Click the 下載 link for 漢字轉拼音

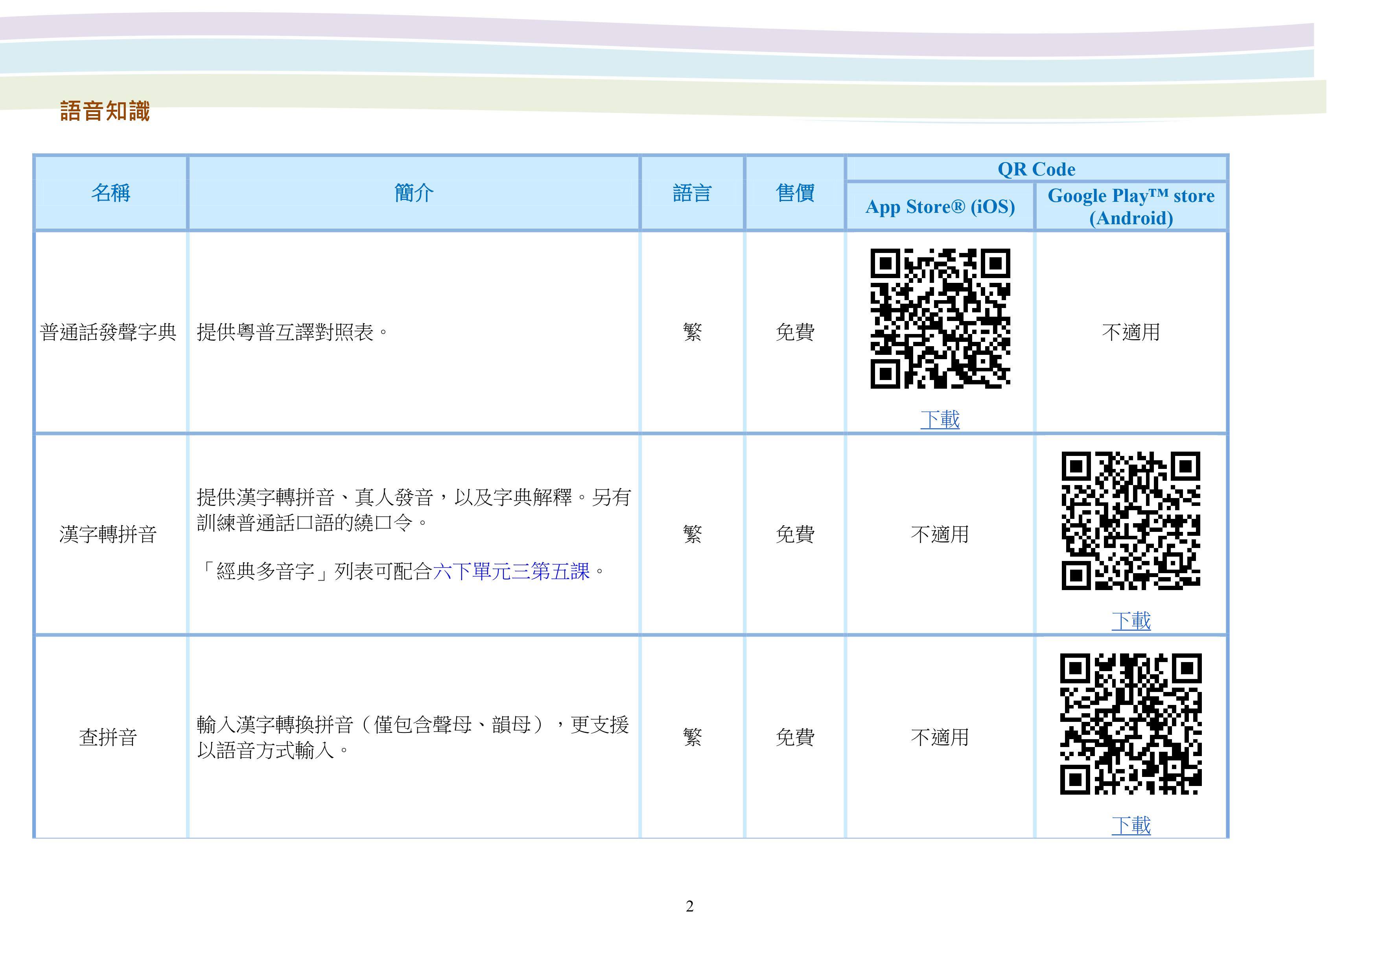(x=1131, y=621)
